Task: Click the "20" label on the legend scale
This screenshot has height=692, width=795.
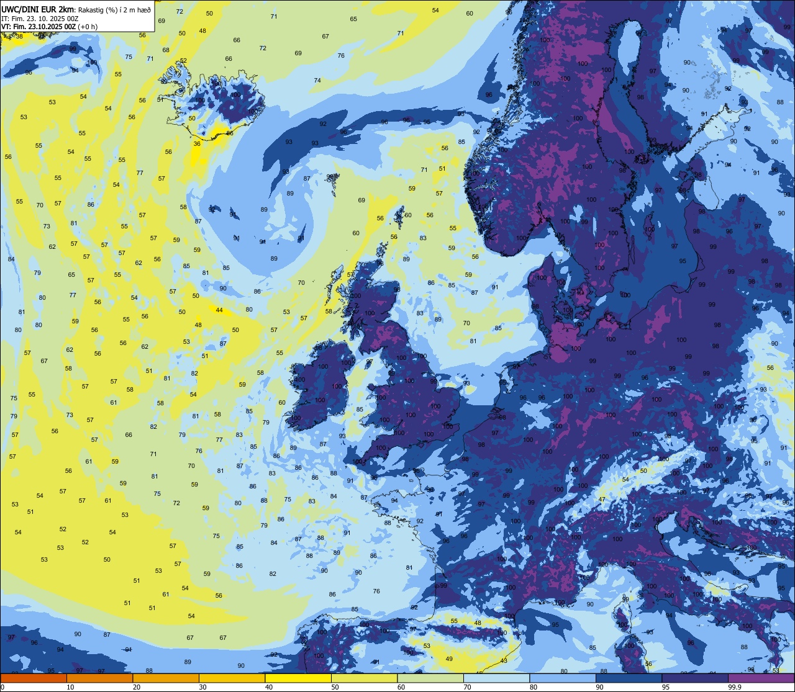Action: tap(137, 687)
